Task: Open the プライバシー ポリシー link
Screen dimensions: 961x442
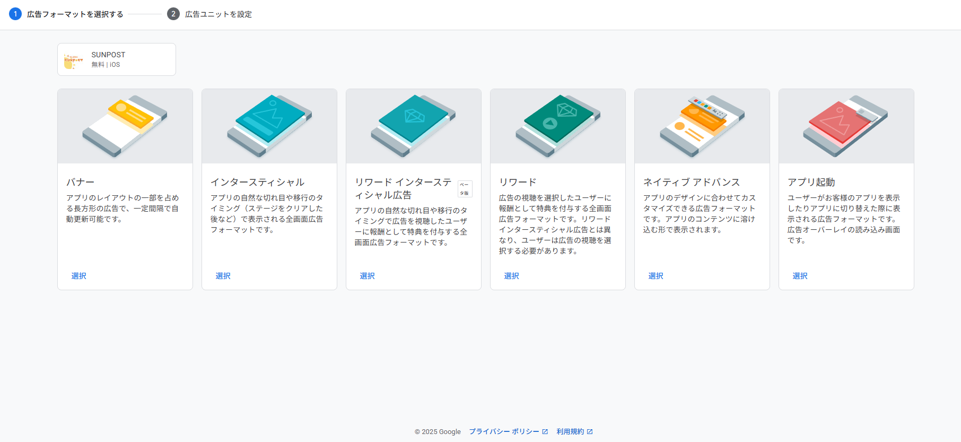Action: (504, 431)
